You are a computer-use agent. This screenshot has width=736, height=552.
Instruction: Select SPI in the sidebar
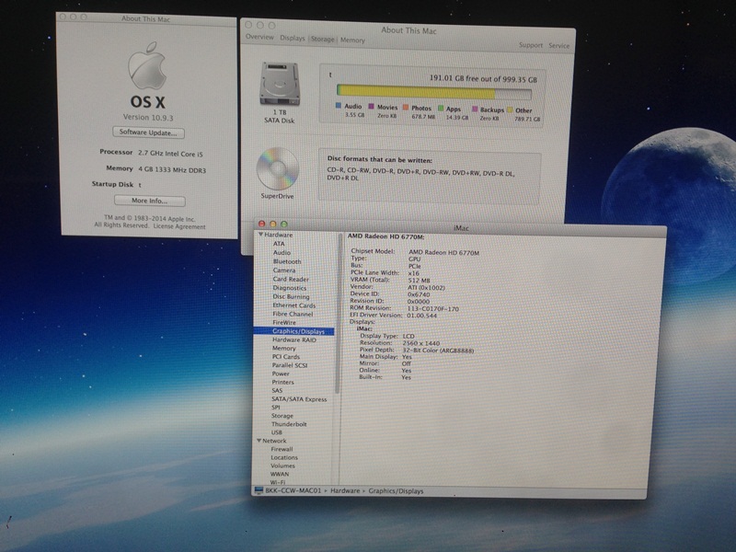point(275,408)
